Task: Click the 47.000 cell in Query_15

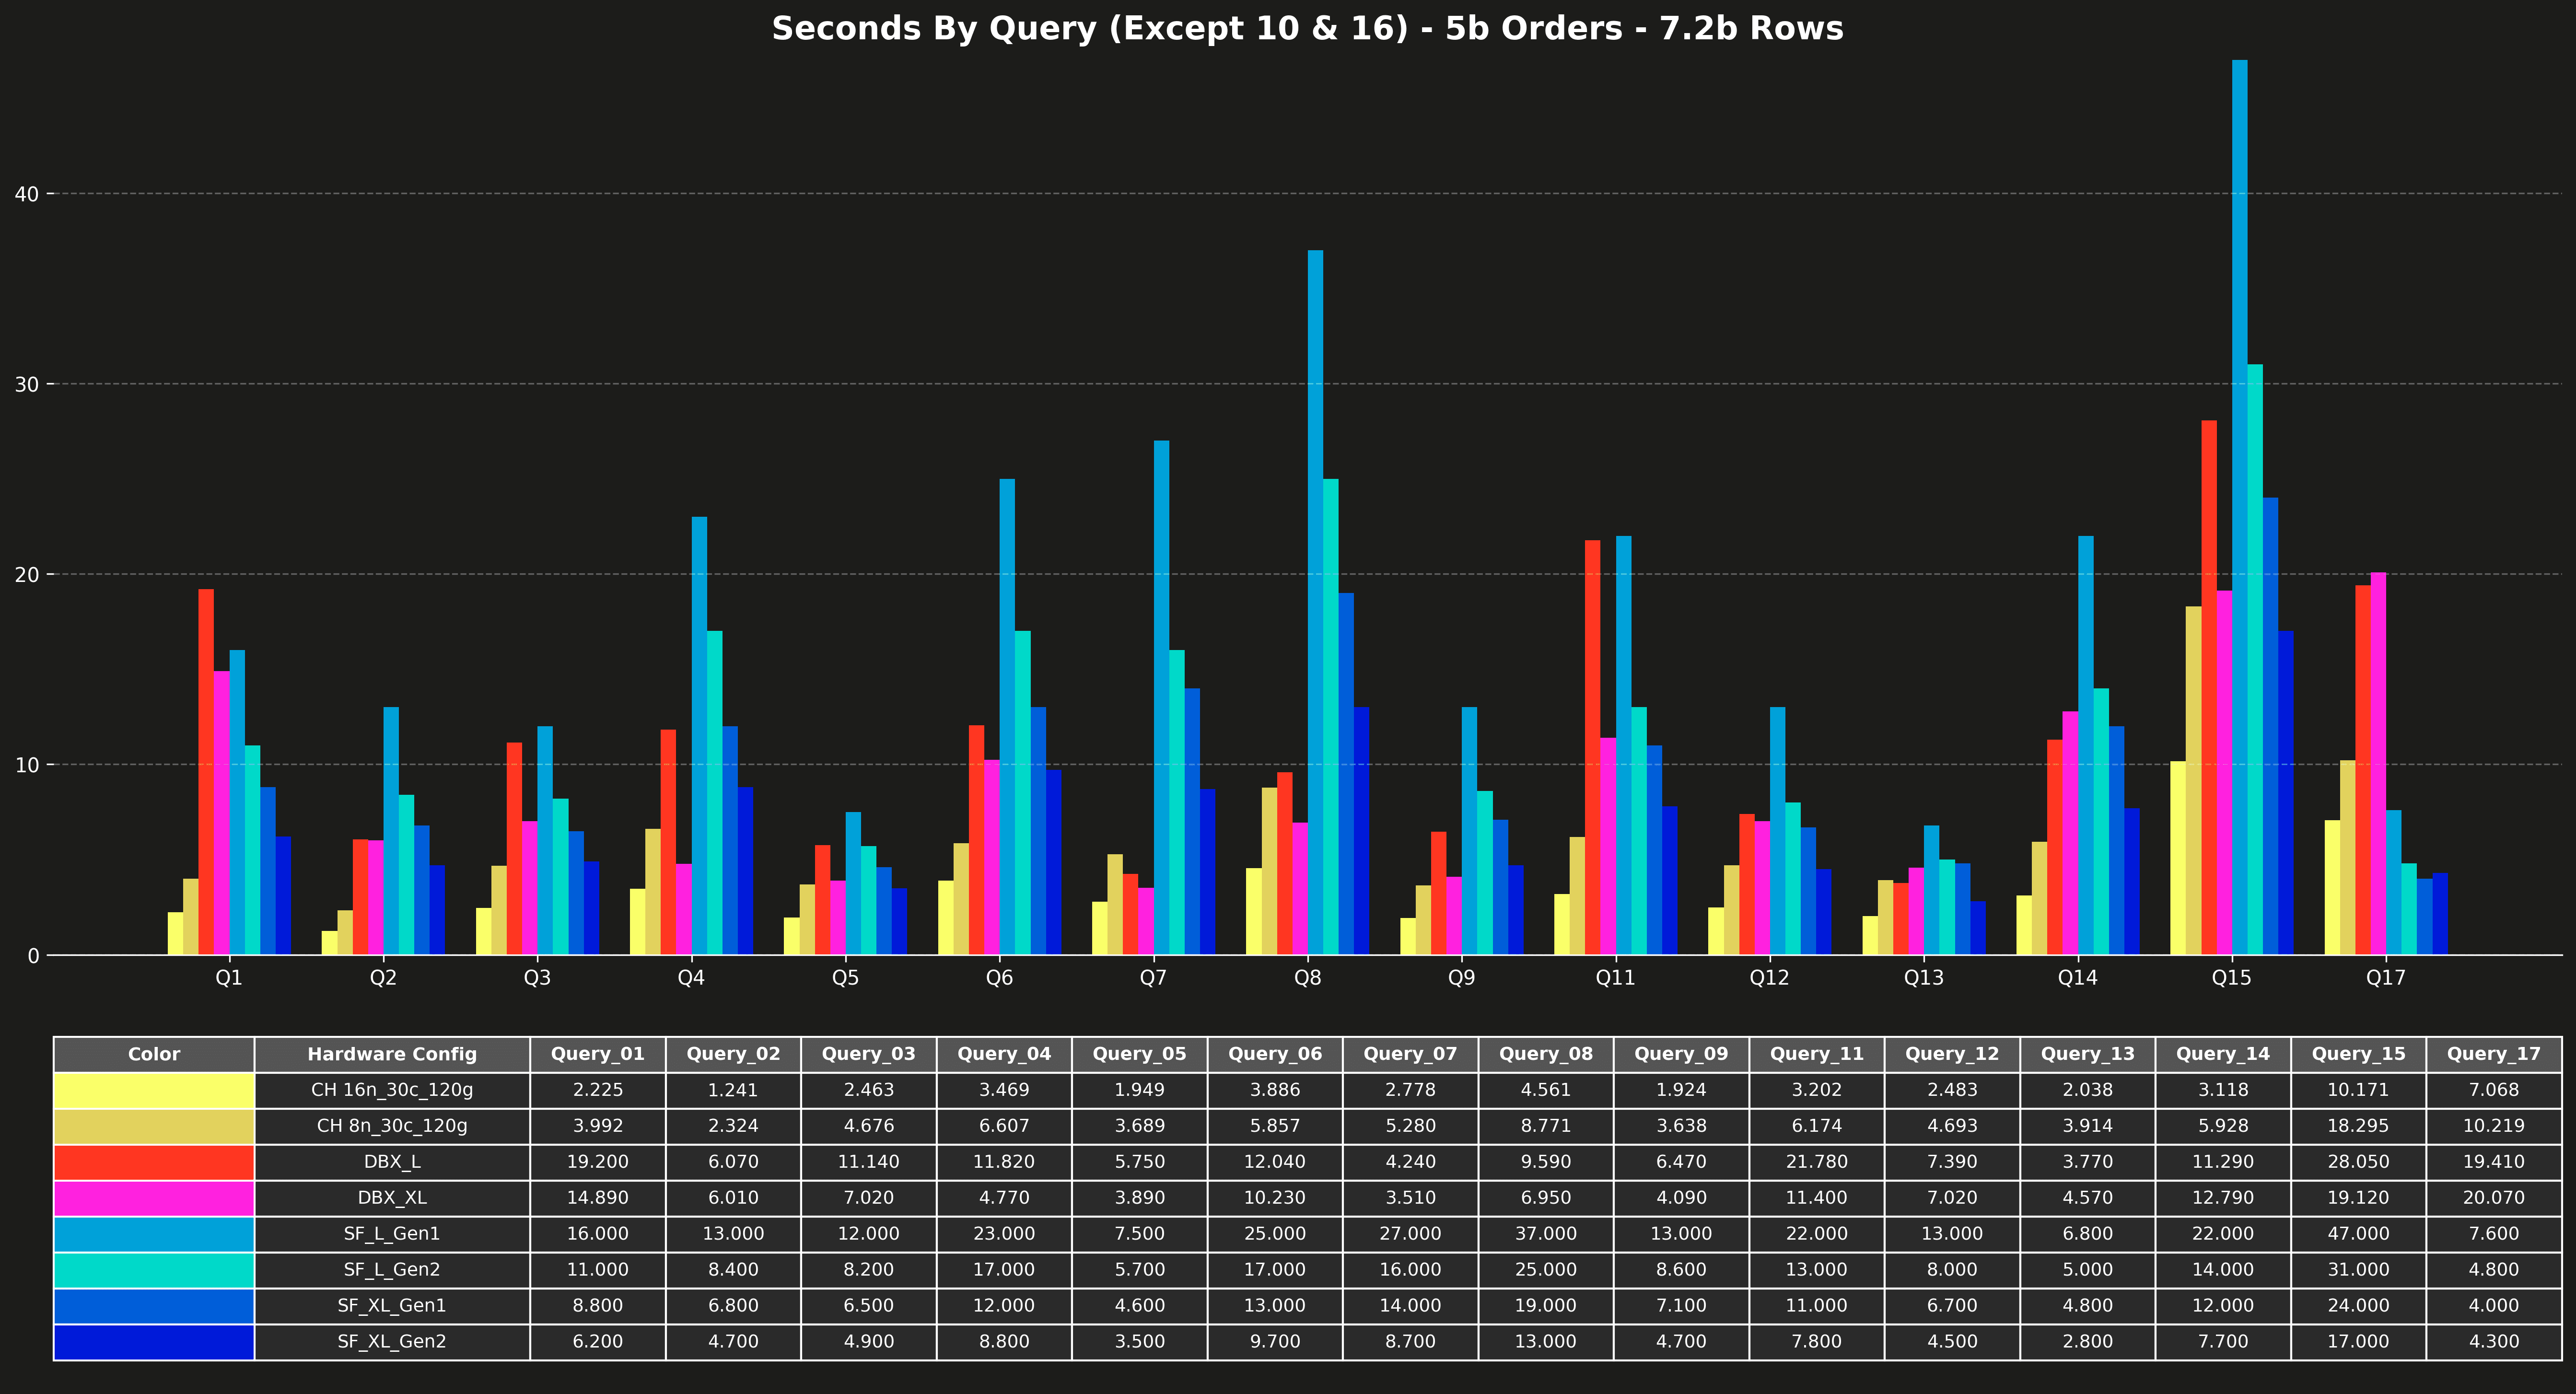Action: pyautogui.click(x=2358, y=1234)
